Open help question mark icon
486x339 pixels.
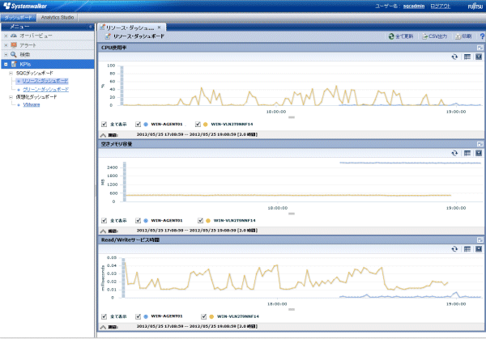tap(482, 36)
